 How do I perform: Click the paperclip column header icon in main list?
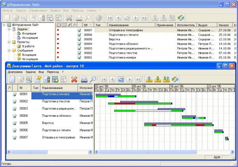(x=69, y=25)
